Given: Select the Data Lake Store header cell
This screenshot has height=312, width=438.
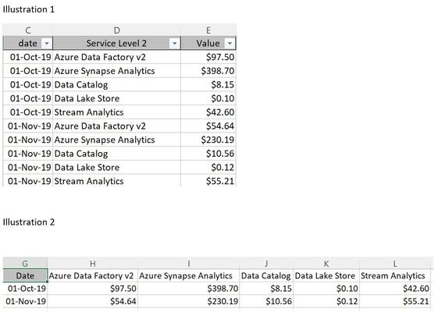Looking at the screenshot, I should coord(326,275).
